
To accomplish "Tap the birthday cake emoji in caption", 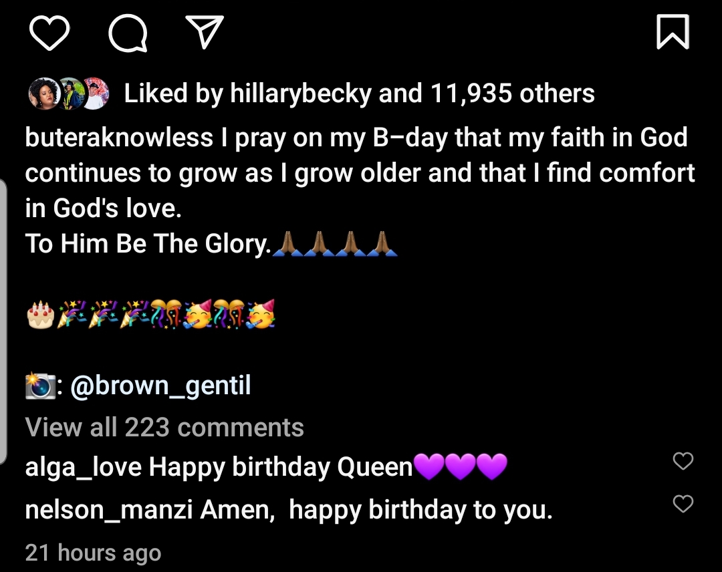I will [x=40, y=314].
